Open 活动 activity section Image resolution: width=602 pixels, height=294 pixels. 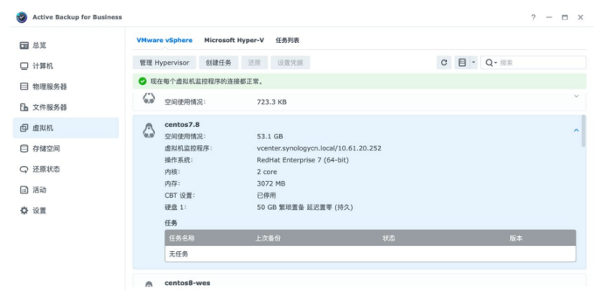[65, 190]
